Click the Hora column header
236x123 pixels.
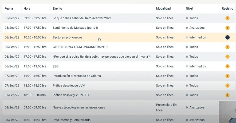click(27, 9)
